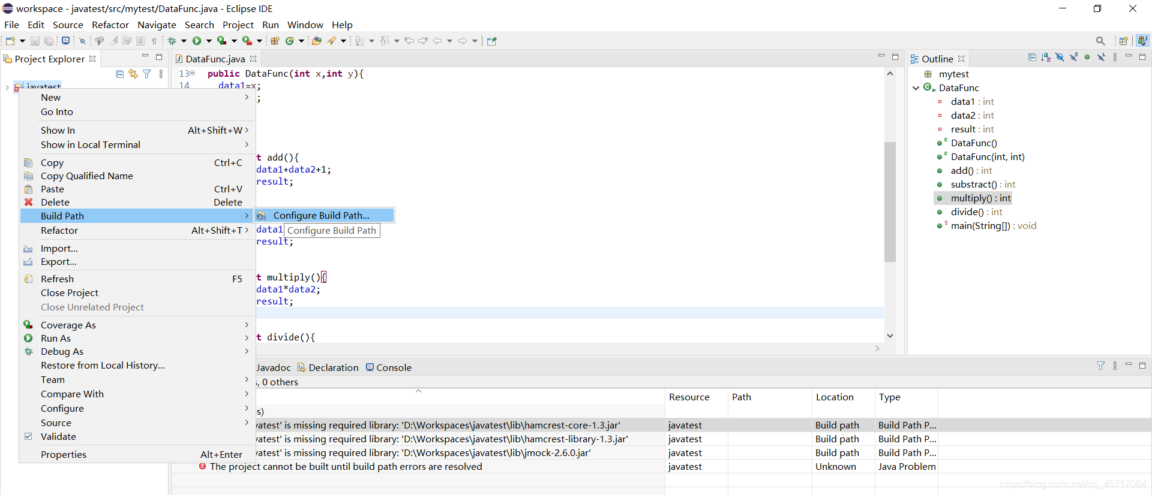Open the Refactor menu in menu bar

point(110,25)
